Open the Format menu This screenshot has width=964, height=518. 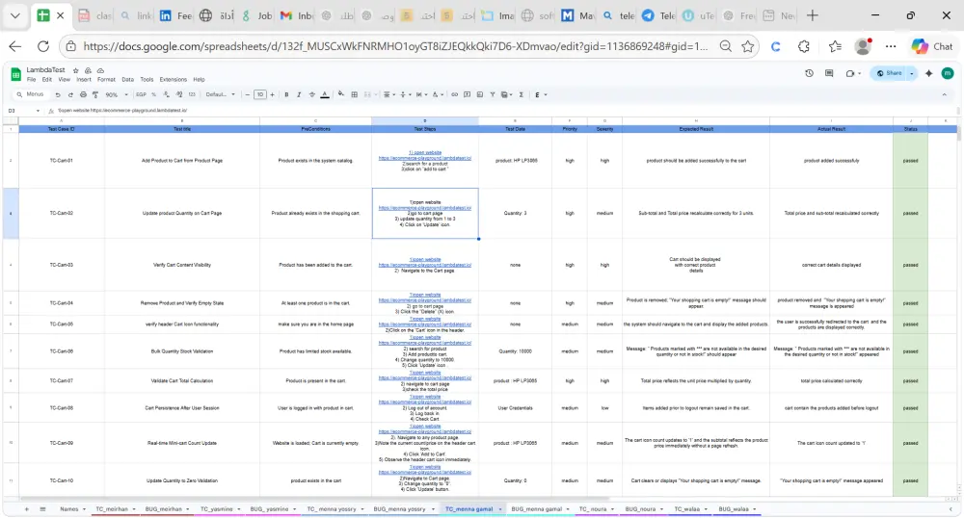tap(106, 79)
